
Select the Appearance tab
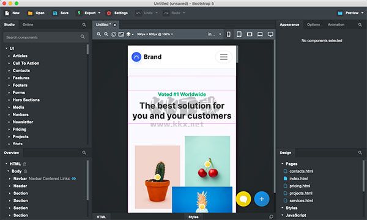click(289, 24)
